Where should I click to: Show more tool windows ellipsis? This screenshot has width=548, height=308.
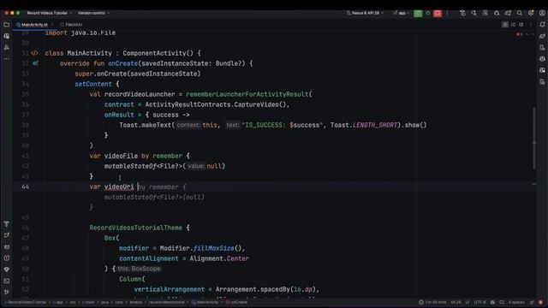tap(6, 59)
